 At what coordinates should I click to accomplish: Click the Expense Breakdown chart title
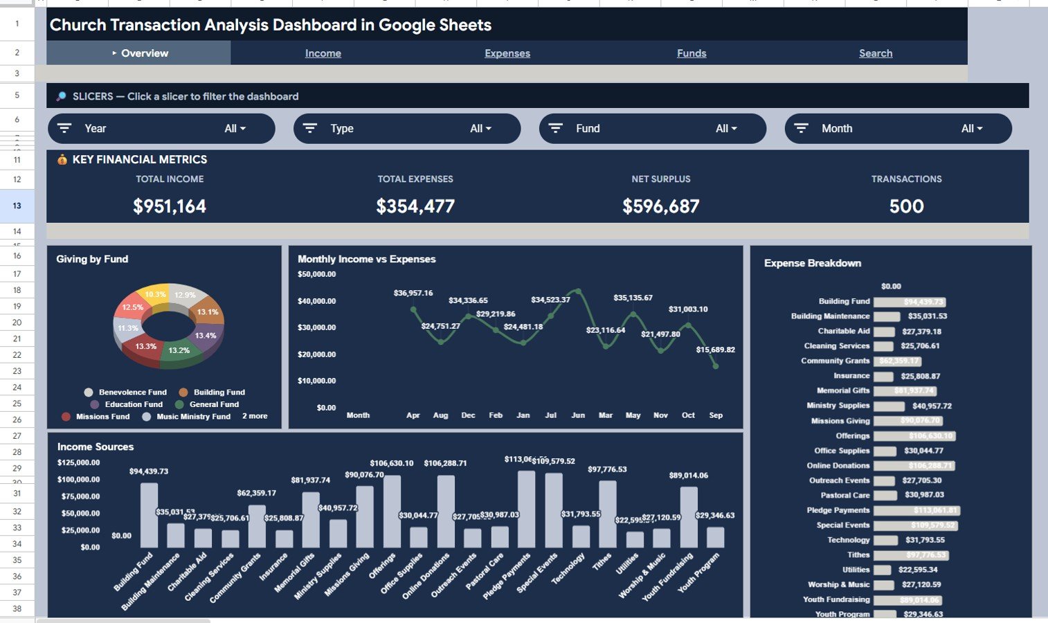pos(813,263)
